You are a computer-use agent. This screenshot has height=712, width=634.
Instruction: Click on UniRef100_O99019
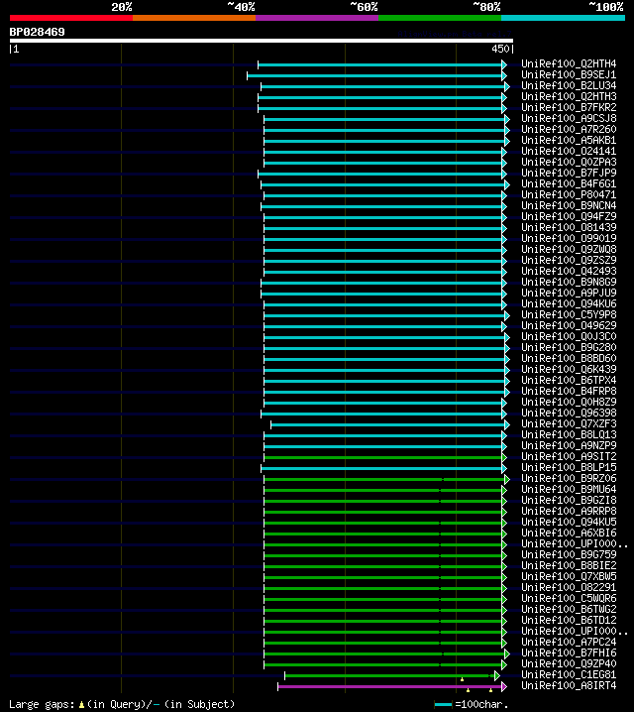569,238
